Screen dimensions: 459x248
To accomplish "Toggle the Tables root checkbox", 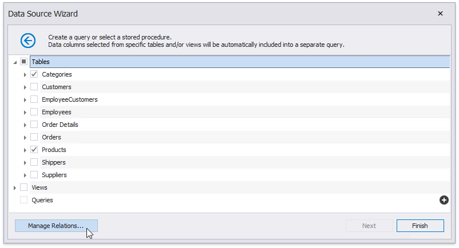I will [x=24, y=62].
